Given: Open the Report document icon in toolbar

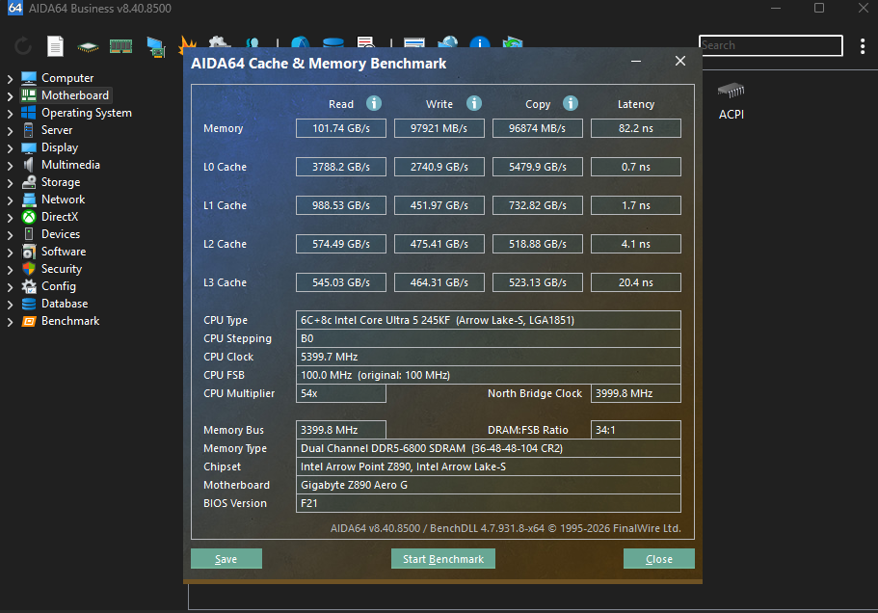Looking at the screenshot, I should (x=55, y=46).
